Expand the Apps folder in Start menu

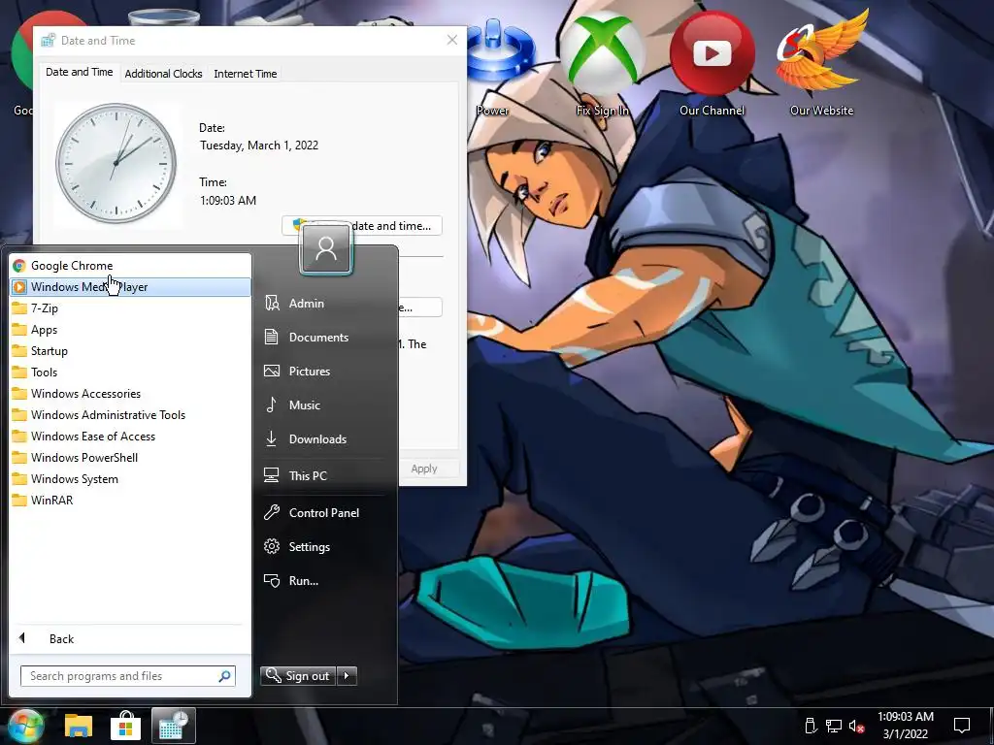pyautogui.click(x=130, y=330)
